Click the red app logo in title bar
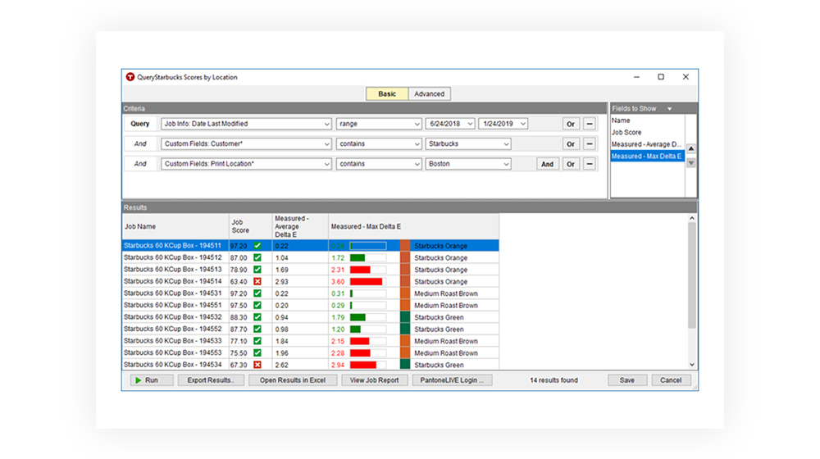 (130, 77)
